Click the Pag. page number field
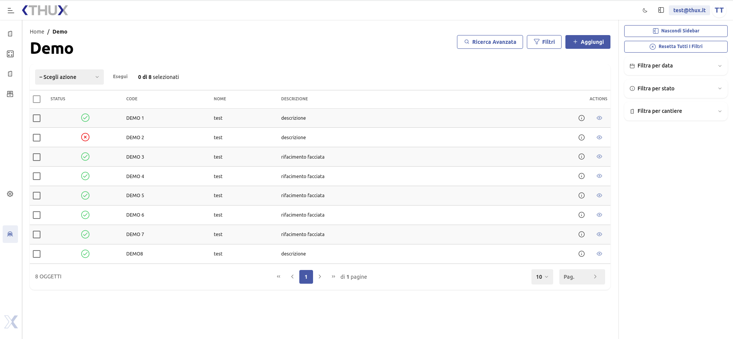733x339 pixels. tap(576, 277)
